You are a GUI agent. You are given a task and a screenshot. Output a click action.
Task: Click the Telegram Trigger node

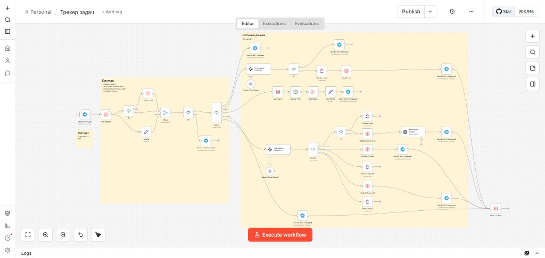tap(85, 114)
